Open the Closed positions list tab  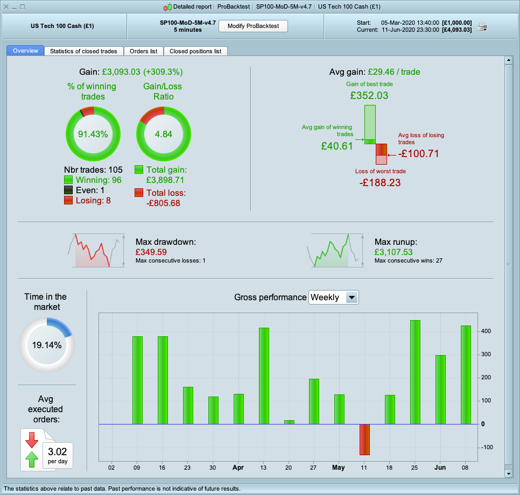coord(195,51)
